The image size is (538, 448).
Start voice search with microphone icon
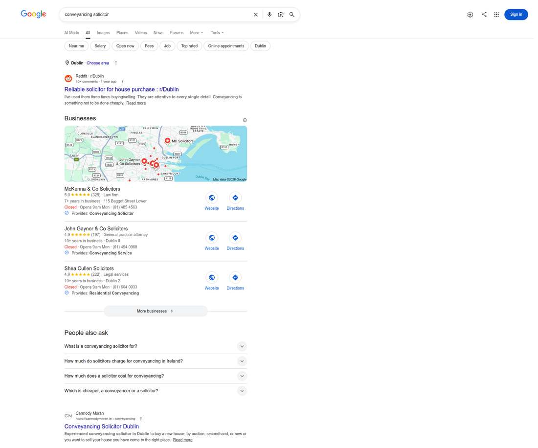[x=269, y=14]
